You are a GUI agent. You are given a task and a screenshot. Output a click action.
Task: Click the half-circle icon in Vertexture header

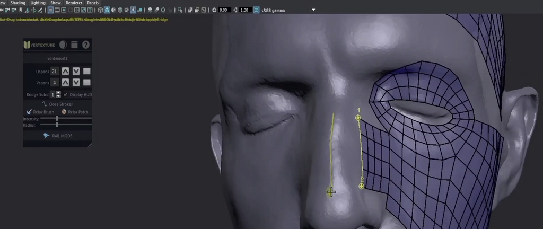click(x=63, y=45)
